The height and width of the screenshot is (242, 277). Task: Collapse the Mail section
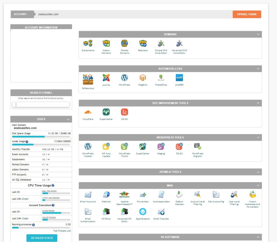tap(258, 186)
